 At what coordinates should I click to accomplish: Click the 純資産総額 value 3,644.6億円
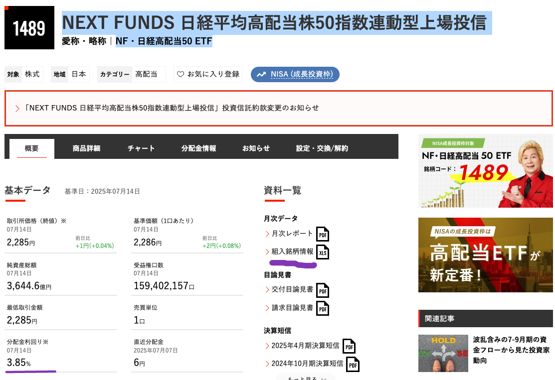click(29, 285)
